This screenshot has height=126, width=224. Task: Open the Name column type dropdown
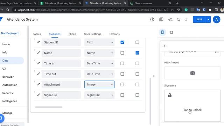(99, 53)
